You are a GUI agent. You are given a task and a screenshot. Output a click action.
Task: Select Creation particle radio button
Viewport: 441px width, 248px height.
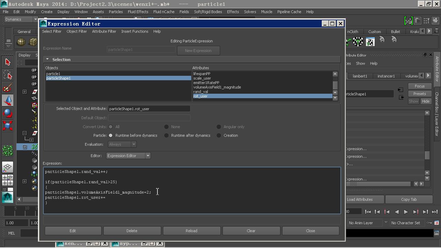pos(219,135)
